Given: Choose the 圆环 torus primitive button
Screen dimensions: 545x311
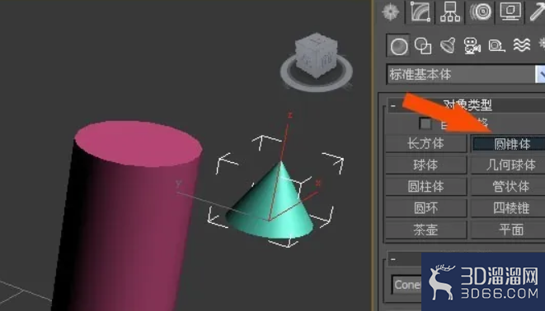Looking at the screenshot, I should (x=425, y=208).
